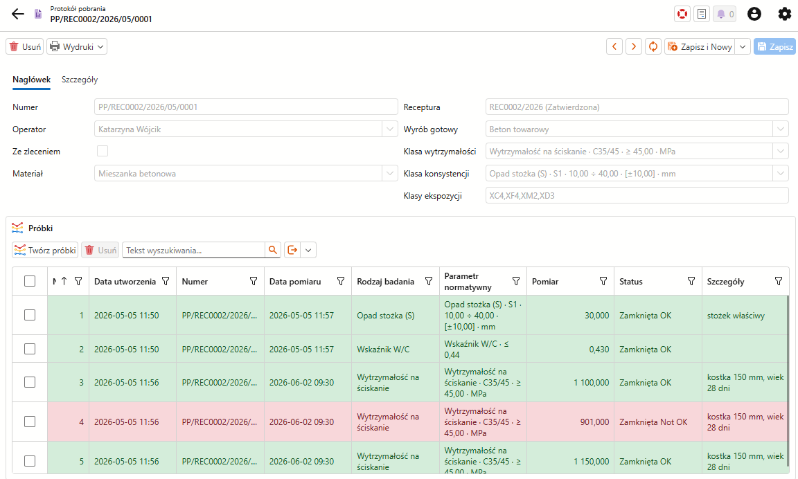The image size is (798, 479).
Task: Click the Tekst wyszukiwania search field
Action: click(193, 250)
